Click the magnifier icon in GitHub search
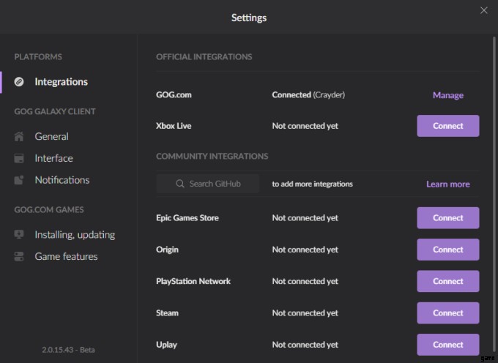The width and height of the screenshot is (498, 363). click(180, 184)
